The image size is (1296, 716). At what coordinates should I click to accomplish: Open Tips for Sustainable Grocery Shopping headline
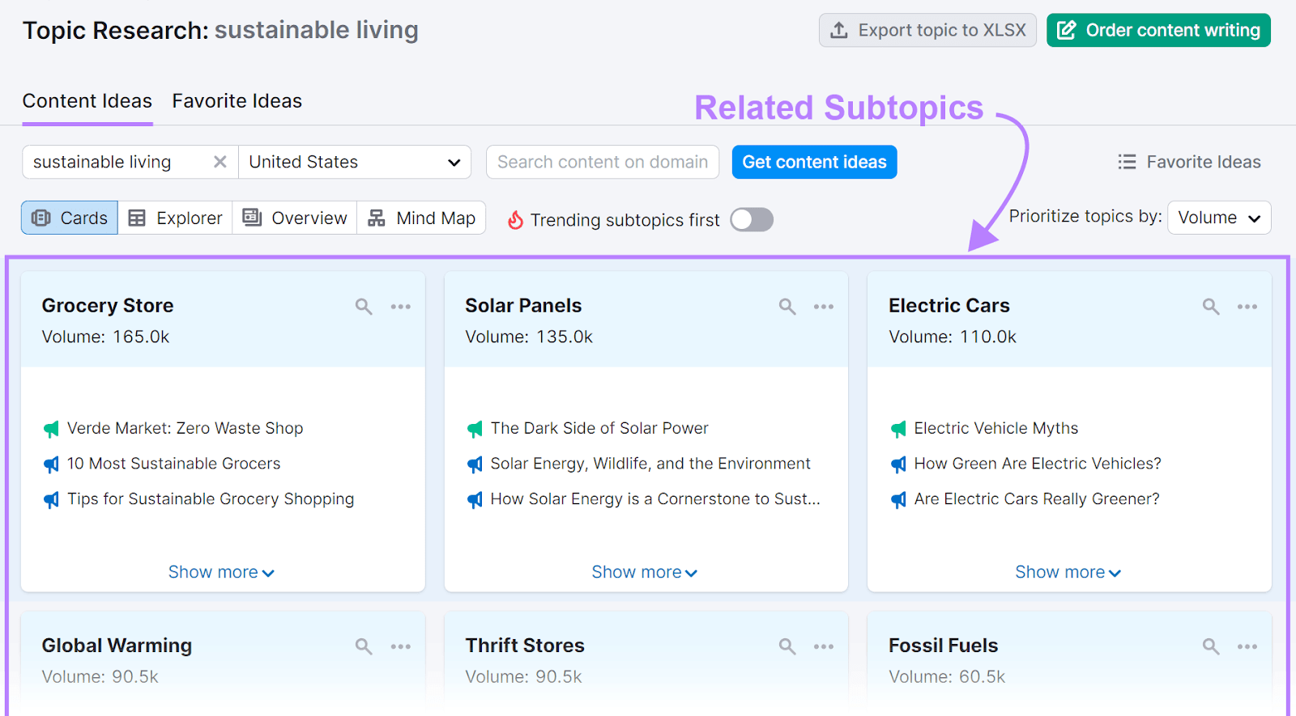(211, 499)
